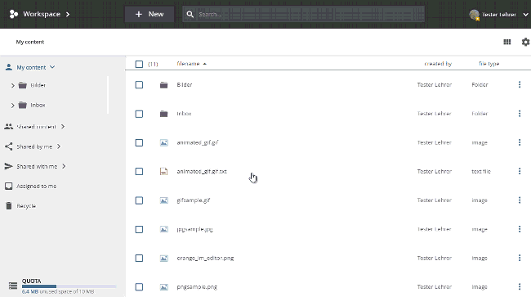
Task: Open Shared by me section
Action: click(34, 146)
